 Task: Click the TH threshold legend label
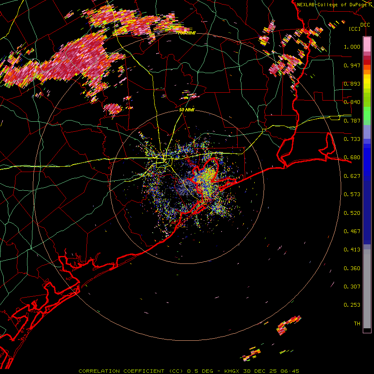[357, 324]
